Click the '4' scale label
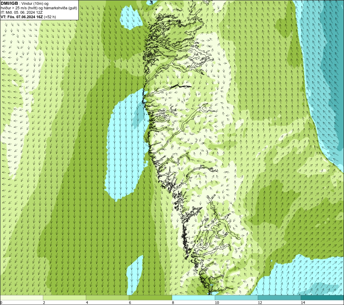 click(87, 303)
